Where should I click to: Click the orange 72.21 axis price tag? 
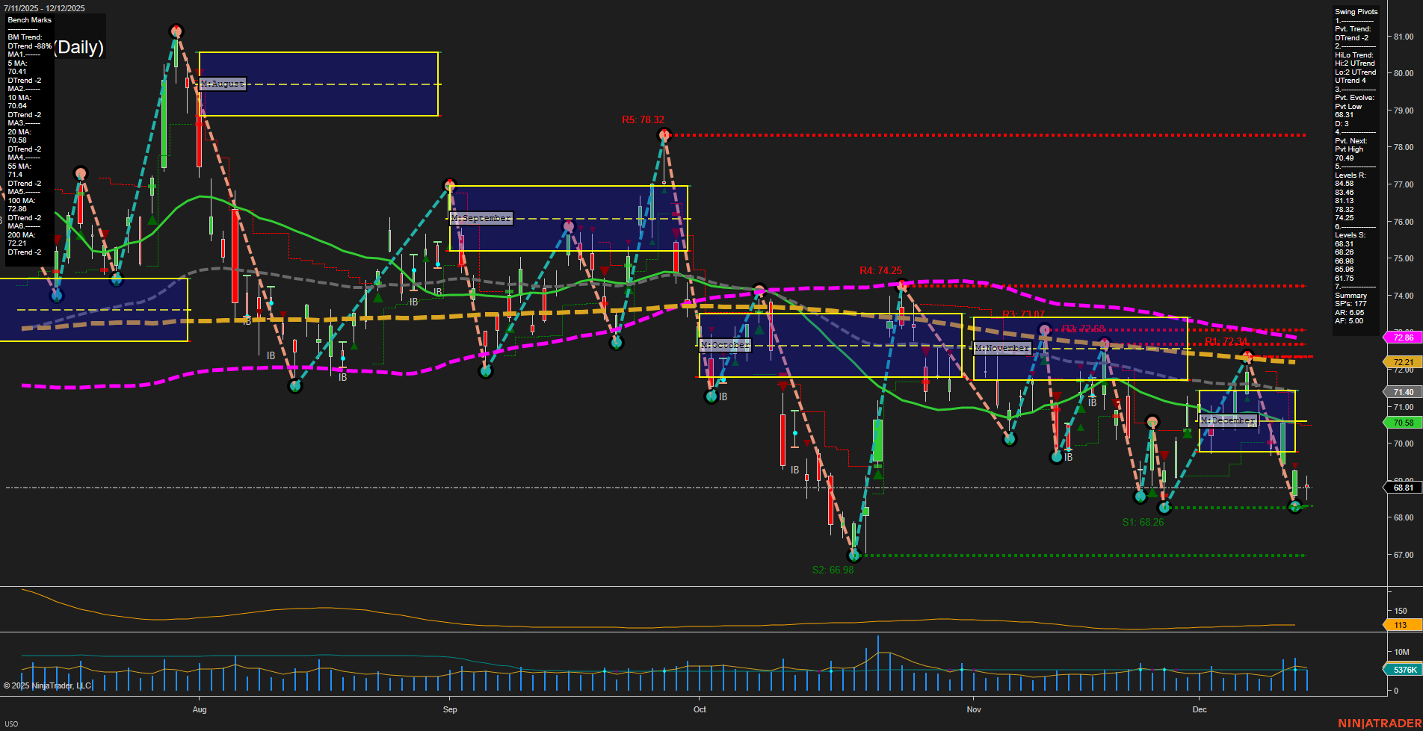coord(1401,361)
